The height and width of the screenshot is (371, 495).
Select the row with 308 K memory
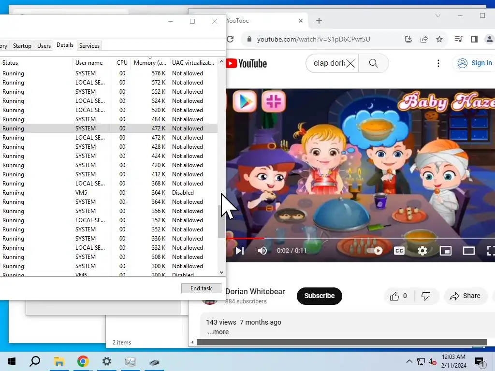(x=109, y=257)
